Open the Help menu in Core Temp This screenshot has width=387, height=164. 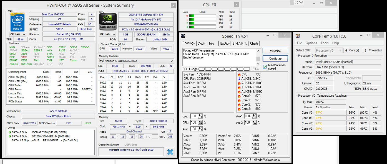[336, 43]
